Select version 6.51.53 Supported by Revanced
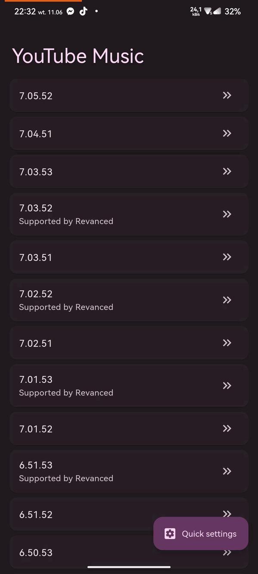The width and height of the screenshot is (258, 574). coord(129,471)
